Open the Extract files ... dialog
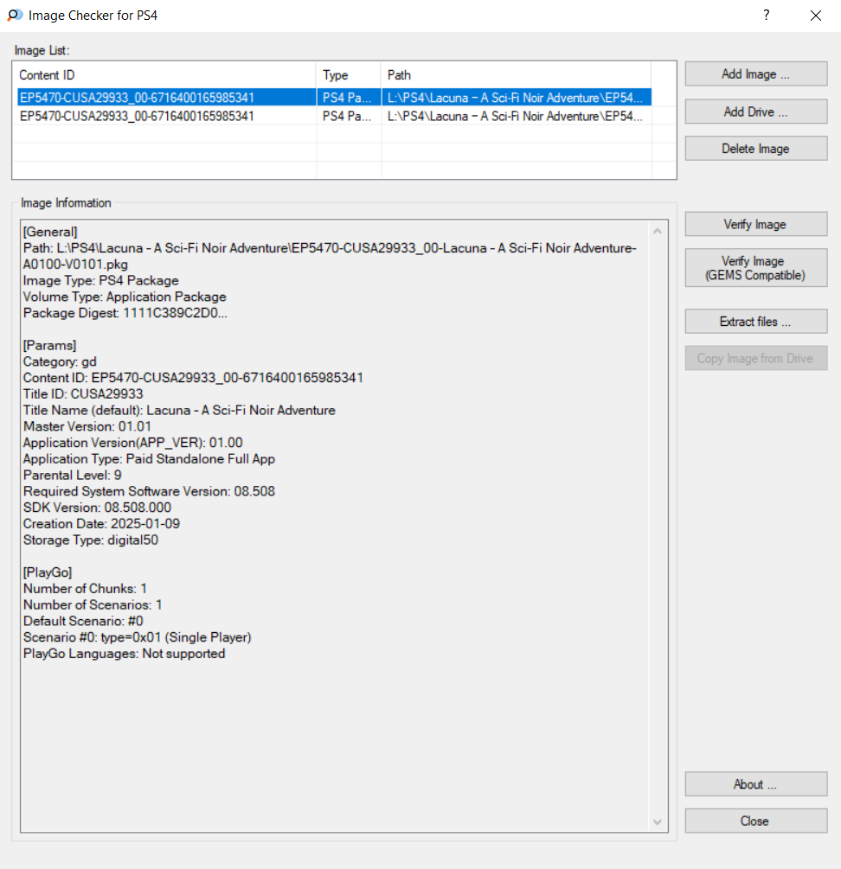 click(x=755, y=322)
